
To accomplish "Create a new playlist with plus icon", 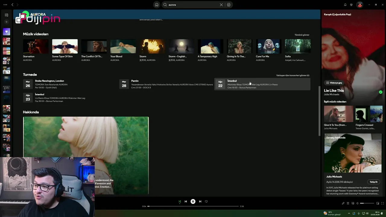I will point(6,22).
